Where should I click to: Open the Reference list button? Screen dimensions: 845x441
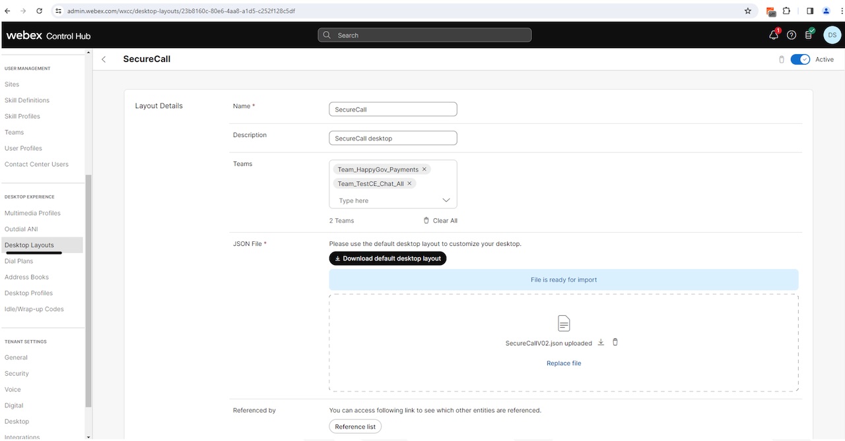coord(355,426)
